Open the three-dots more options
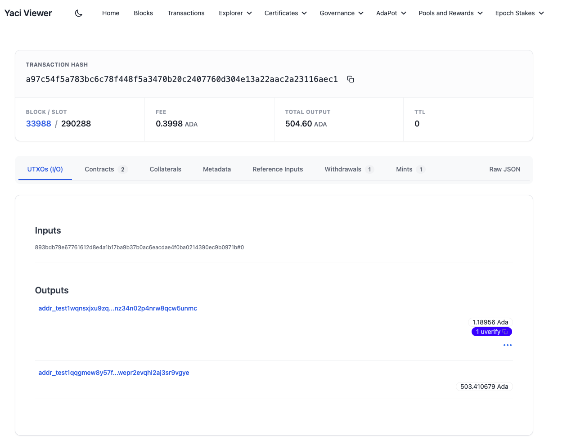Image resolution: width=567 pixels, height=441 pixels. [x=508, y=345]
